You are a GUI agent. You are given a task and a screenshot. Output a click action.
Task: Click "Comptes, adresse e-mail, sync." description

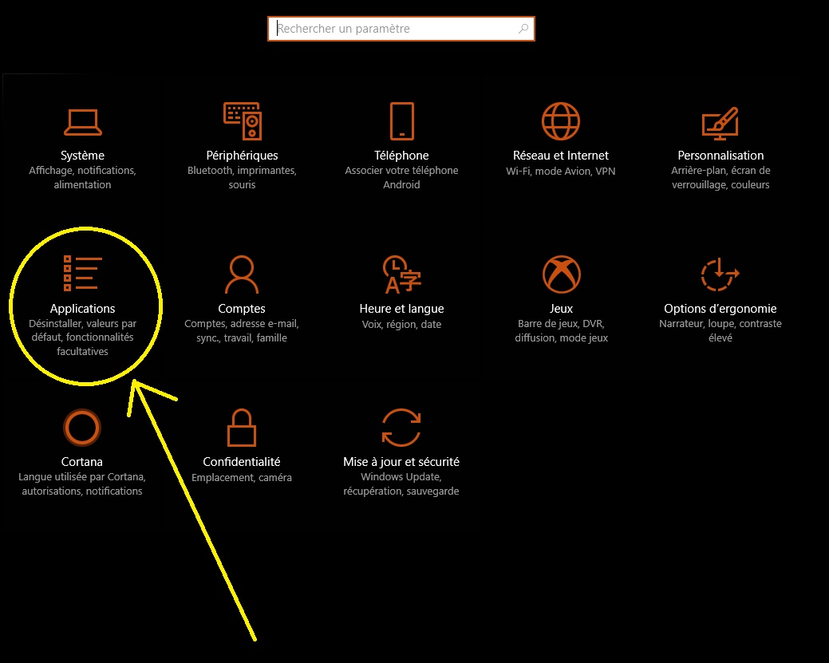click(242, 331)
